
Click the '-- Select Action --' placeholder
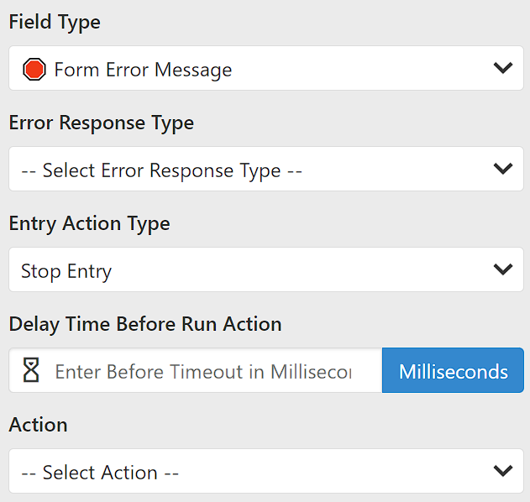[100, 473]
